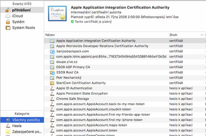Select the banjosbackpack.com row
206x136 pixels.
(125, 51)
